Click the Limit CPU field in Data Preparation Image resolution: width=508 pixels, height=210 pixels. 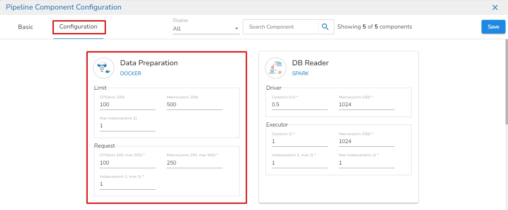127,105
